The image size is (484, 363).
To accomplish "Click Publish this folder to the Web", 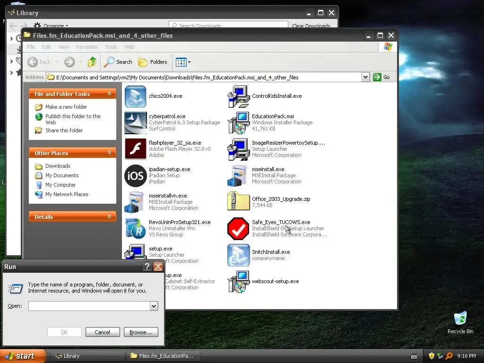I will click(x=73, y=119).
